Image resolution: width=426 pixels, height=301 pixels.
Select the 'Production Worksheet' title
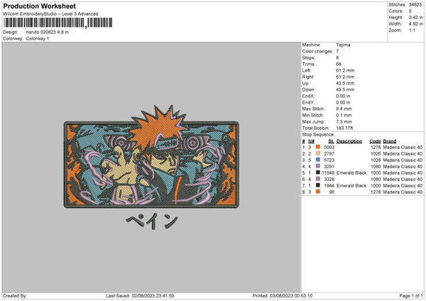click(x=40, y=6)
